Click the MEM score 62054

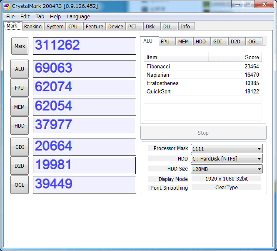pyautogui.click(x=85, y=107)
